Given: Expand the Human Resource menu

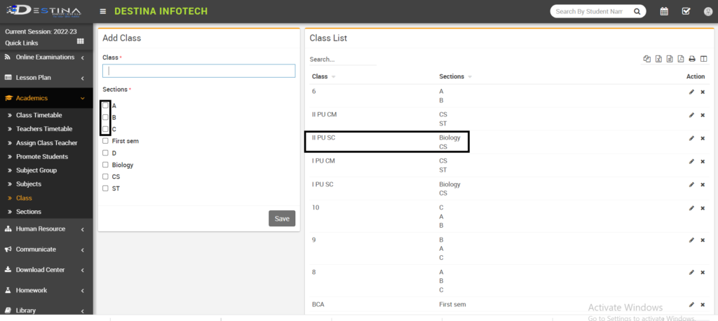Looking at the screenshot, I should 46,228.
